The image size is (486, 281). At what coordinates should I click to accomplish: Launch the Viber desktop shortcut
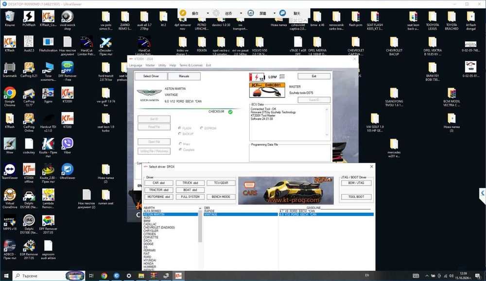tap(67, 146)
